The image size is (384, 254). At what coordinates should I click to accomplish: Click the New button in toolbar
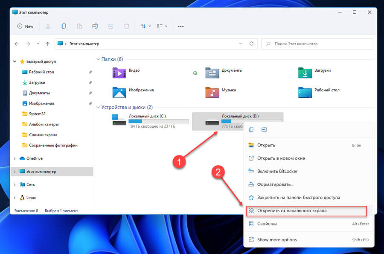(x=25, y=26)
